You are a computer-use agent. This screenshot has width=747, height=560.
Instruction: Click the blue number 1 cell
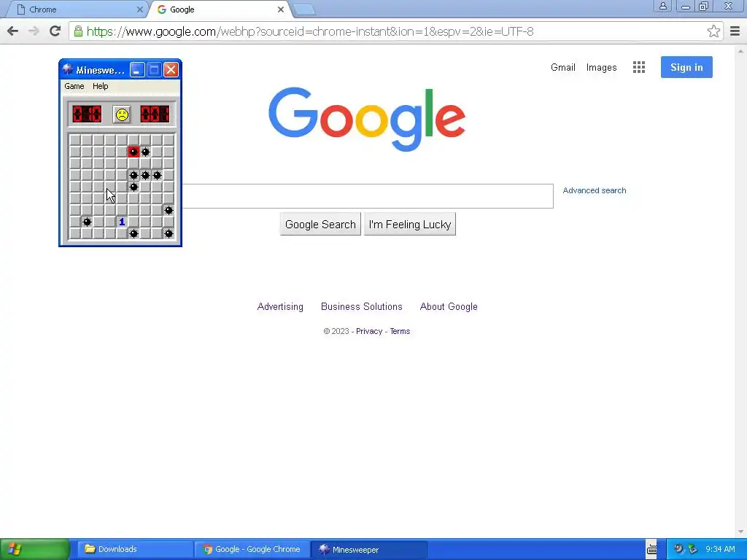point(122,222)
